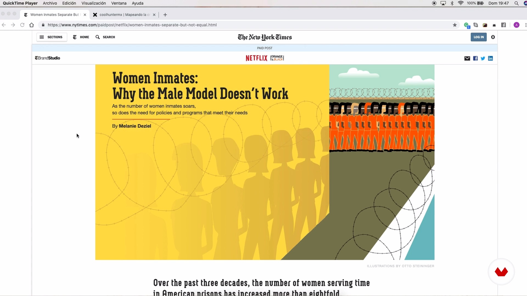Screen dimensions: 527x296
Task: Click the LOG IN button
Action: pyautogui.click(x=478, y=37)
